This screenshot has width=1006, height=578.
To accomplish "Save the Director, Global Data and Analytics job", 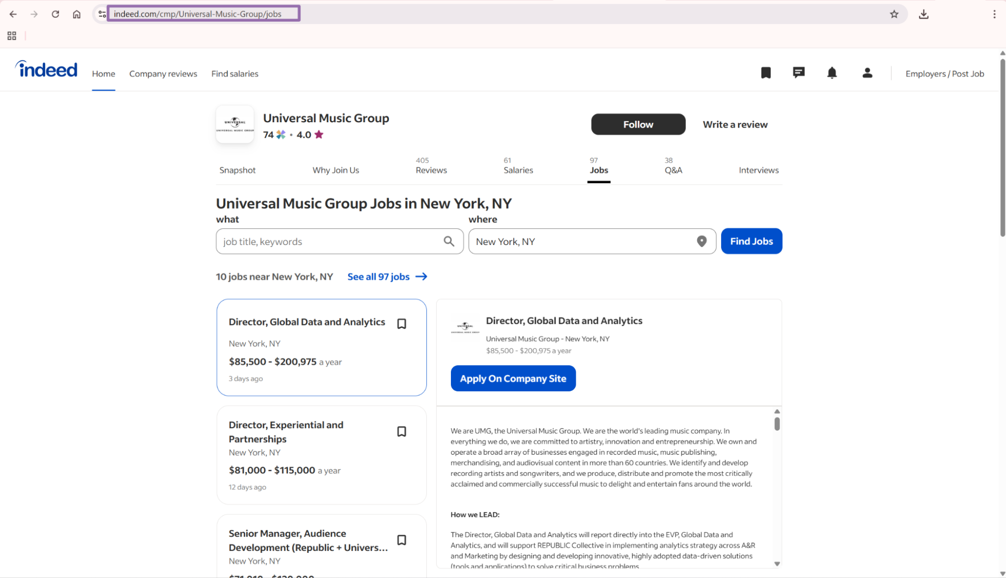I will click(402, 323).
